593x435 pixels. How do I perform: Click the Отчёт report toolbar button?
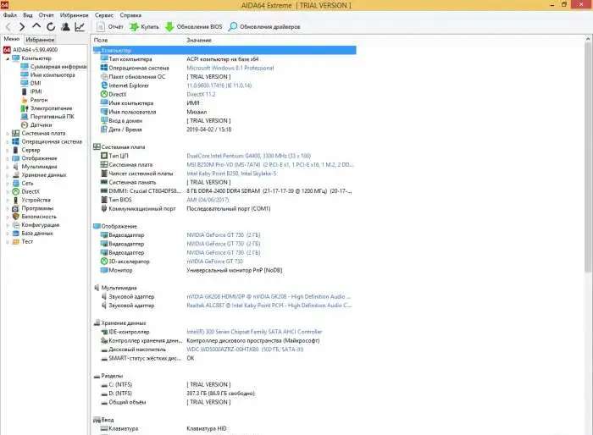110,27
